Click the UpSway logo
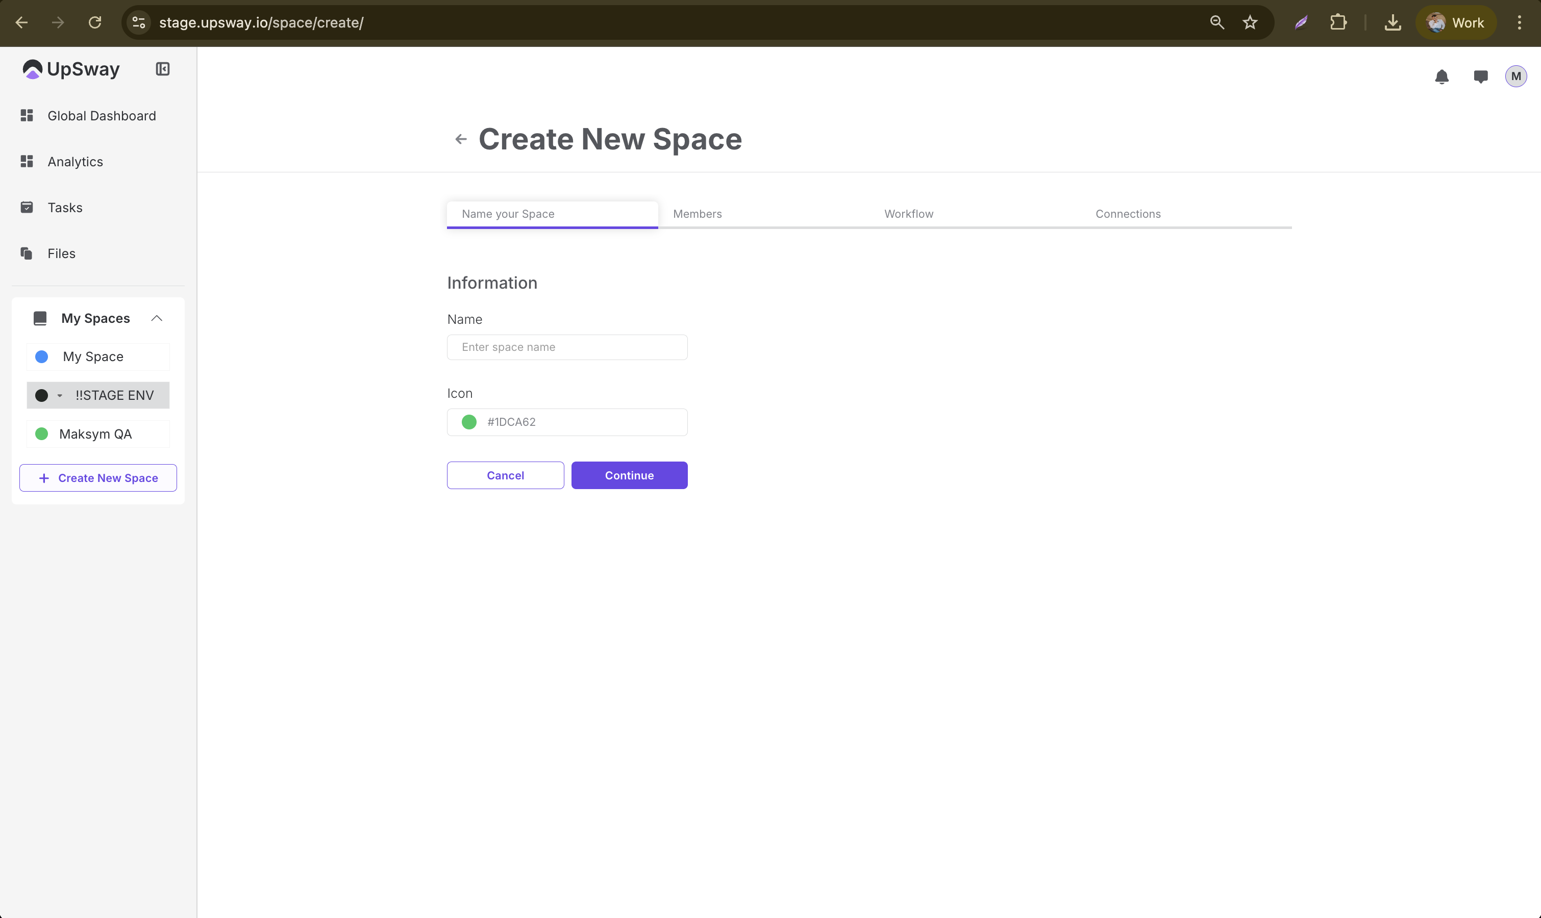This screenshot has height=918, width=1541. pos(71,69)
